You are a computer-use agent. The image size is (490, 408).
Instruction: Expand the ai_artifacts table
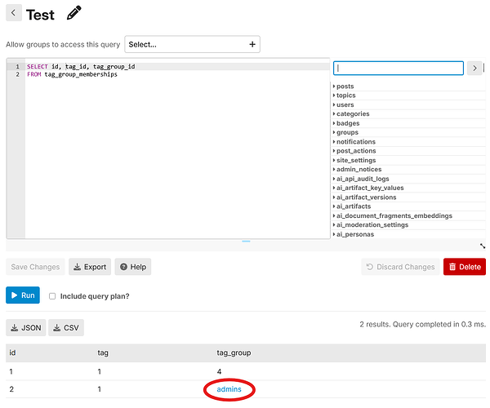(352, 206)
